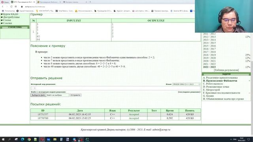Open the Calculator taskbar icon
Image resolution: width=253 pixels, height=142 pixels.
tap(61, 139)
